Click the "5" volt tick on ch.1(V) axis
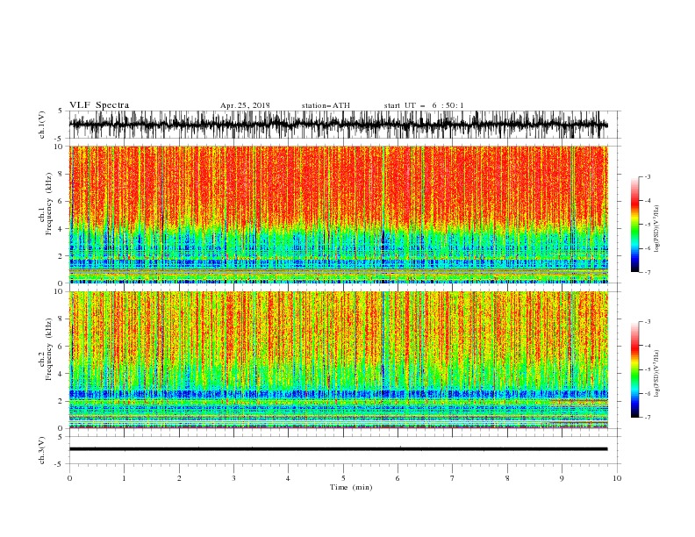695x537 pixels. click(x=61, y=111)
